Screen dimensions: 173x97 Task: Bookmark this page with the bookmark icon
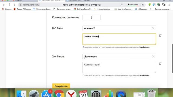[143, 5]
